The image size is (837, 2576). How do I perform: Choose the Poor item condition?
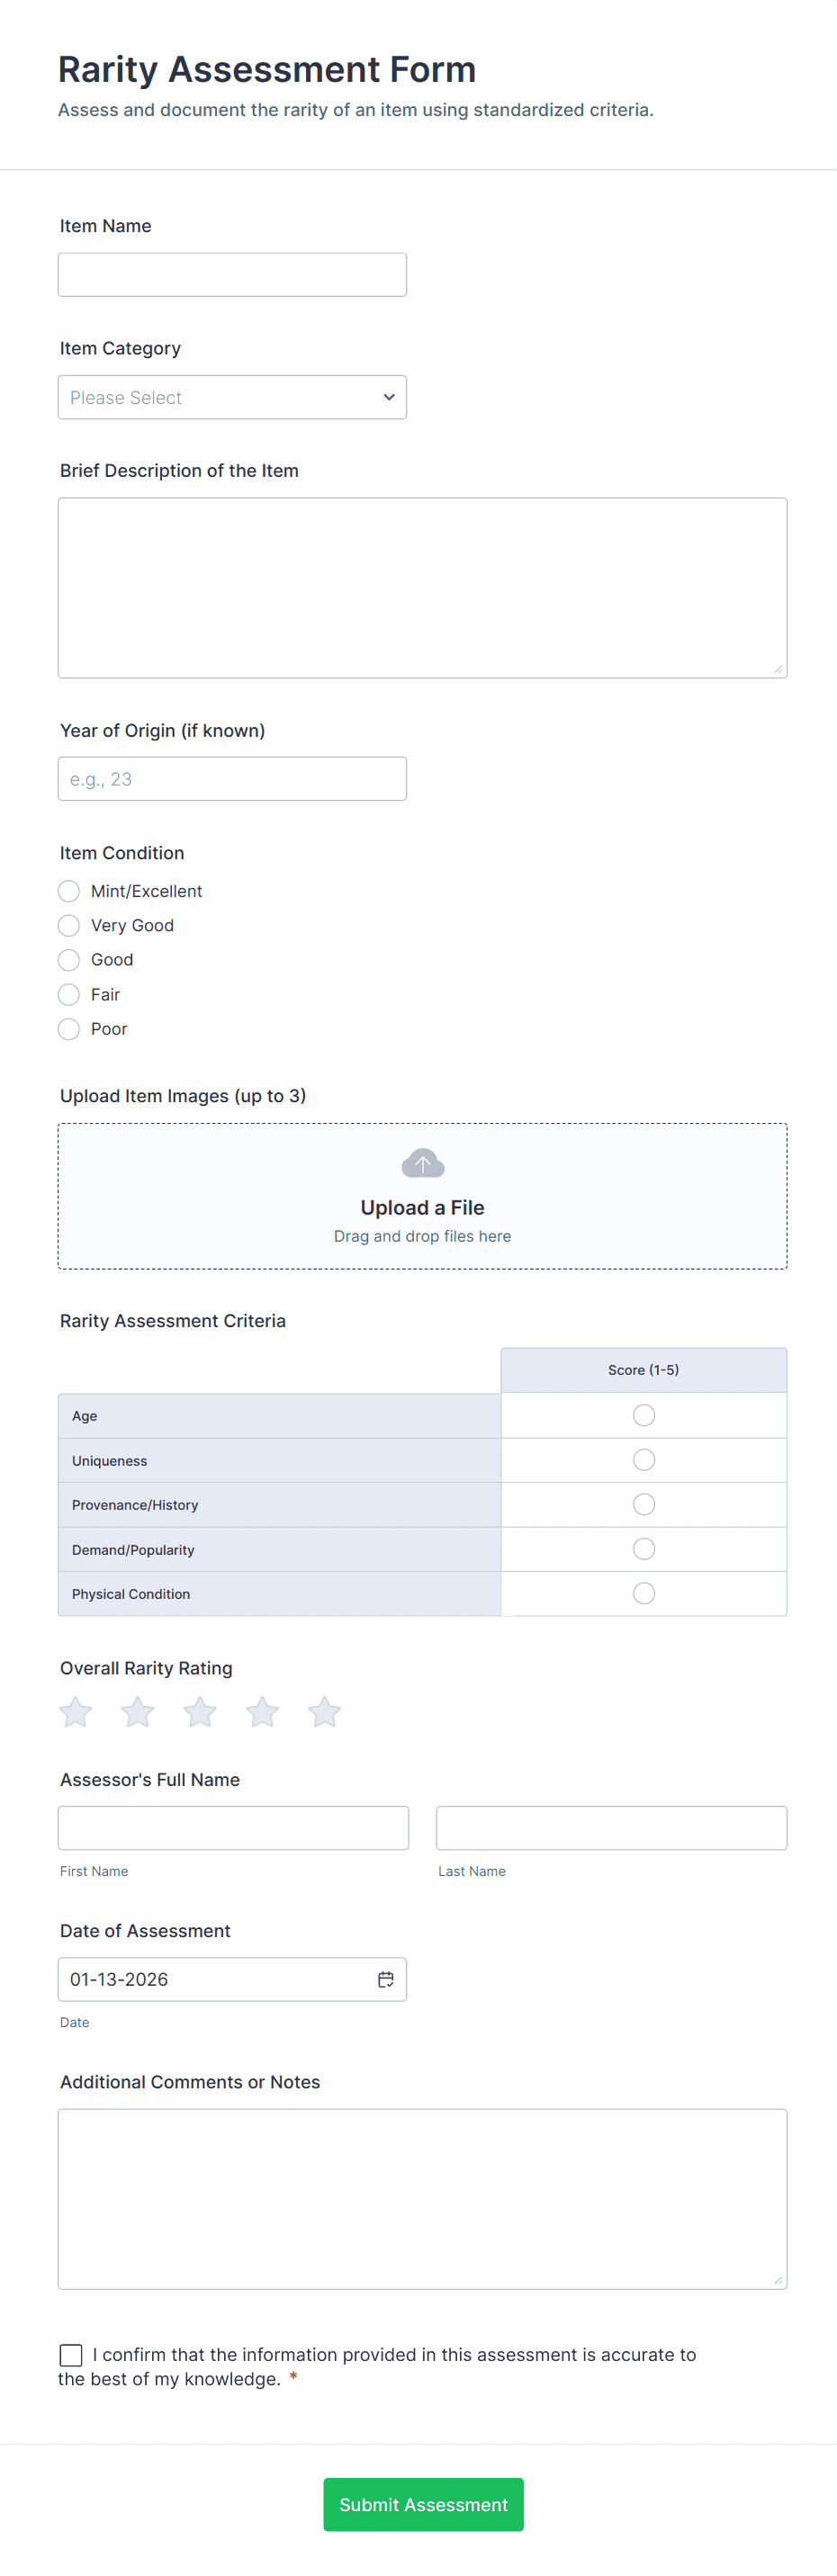[x=68, y=1029]
